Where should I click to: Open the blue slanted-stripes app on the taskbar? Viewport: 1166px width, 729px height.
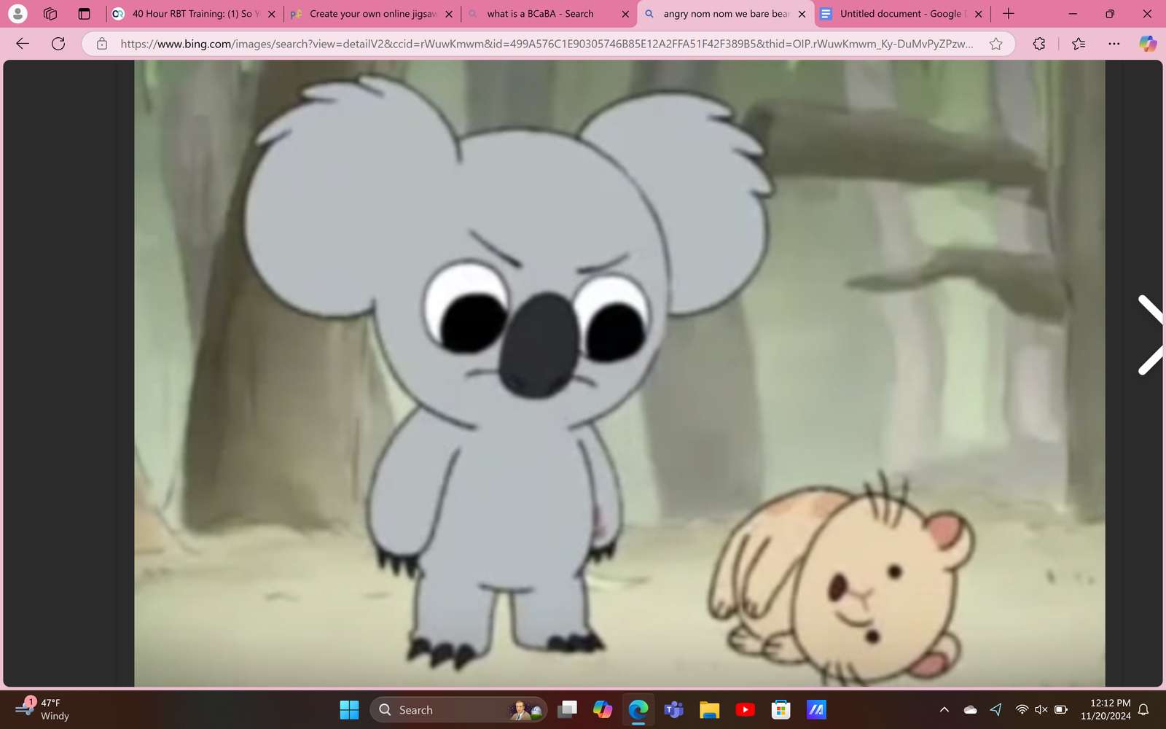click(x=816, y=709)
